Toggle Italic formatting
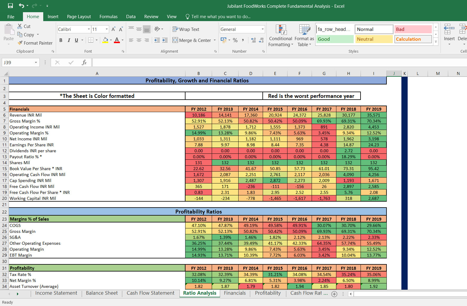Image resolution: width=467 pixels, height=306 pixels. [69, 40]
